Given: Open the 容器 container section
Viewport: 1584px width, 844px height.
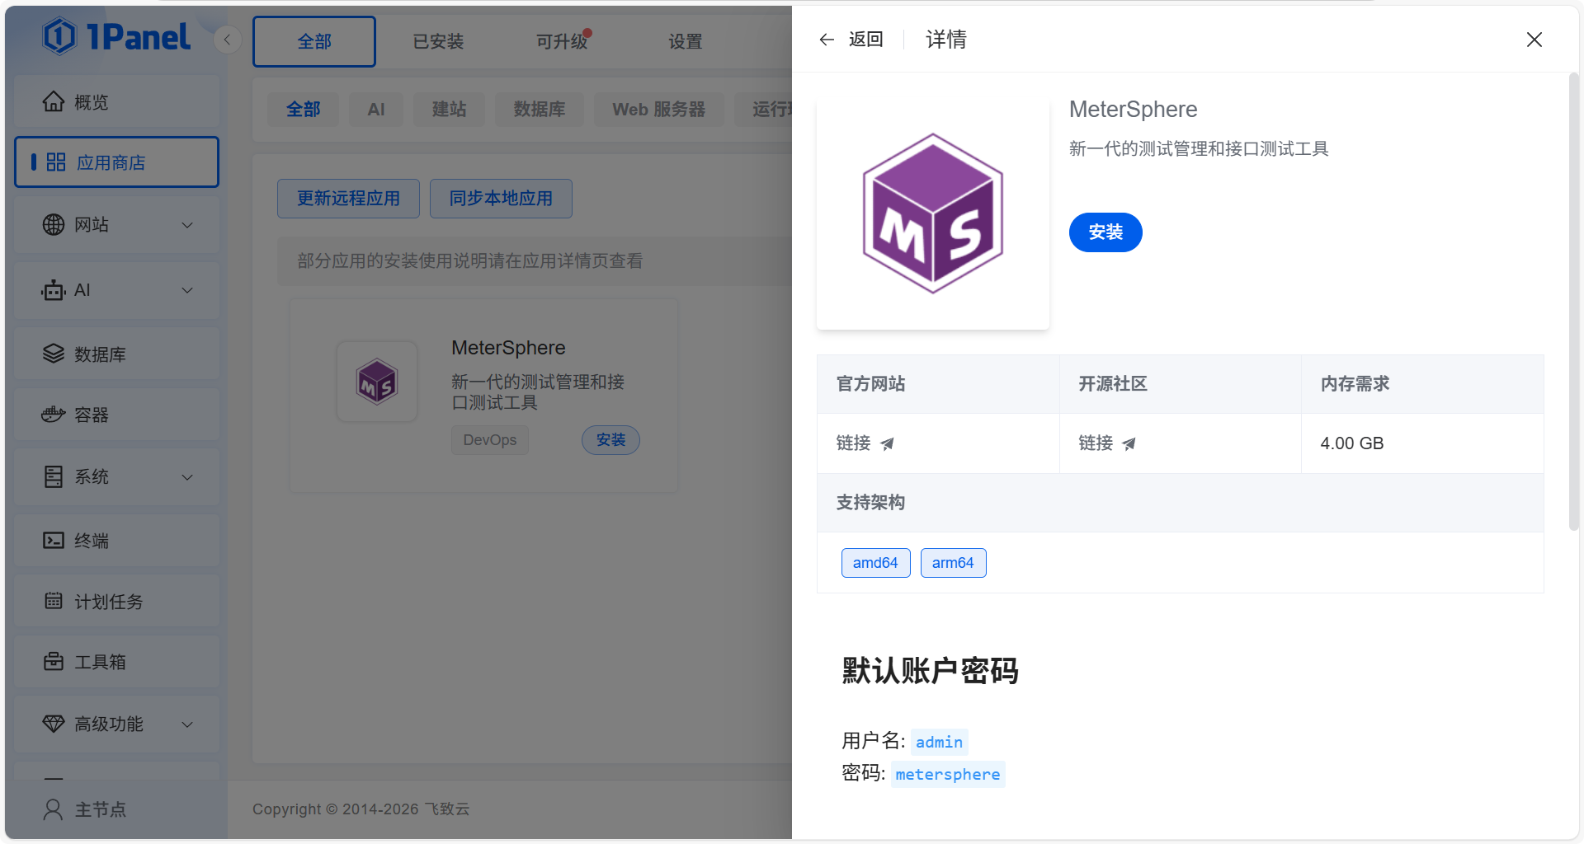Looking at the screenshot, I should [116, 415].
